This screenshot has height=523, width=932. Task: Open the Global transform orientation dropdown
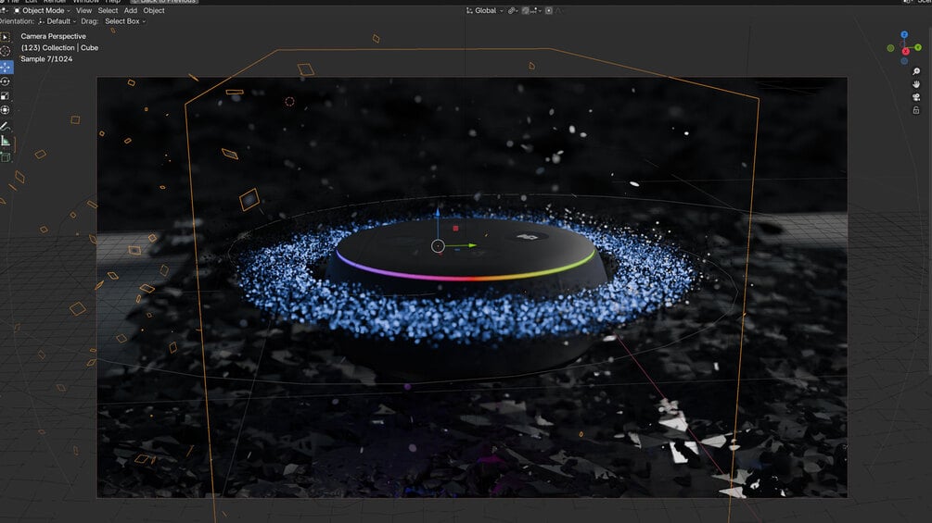484,11
